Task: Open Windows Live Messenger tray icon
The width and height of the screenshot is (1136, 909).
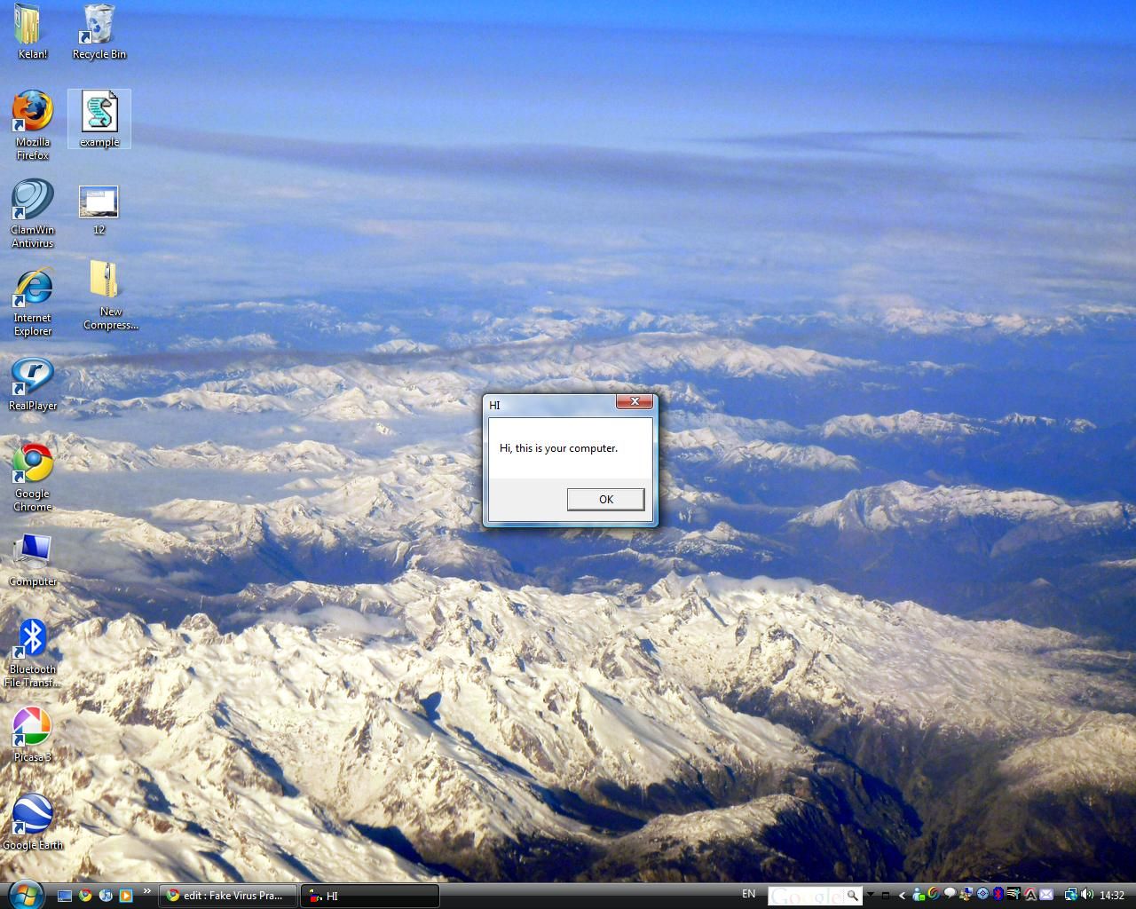Action: point(919,895)
